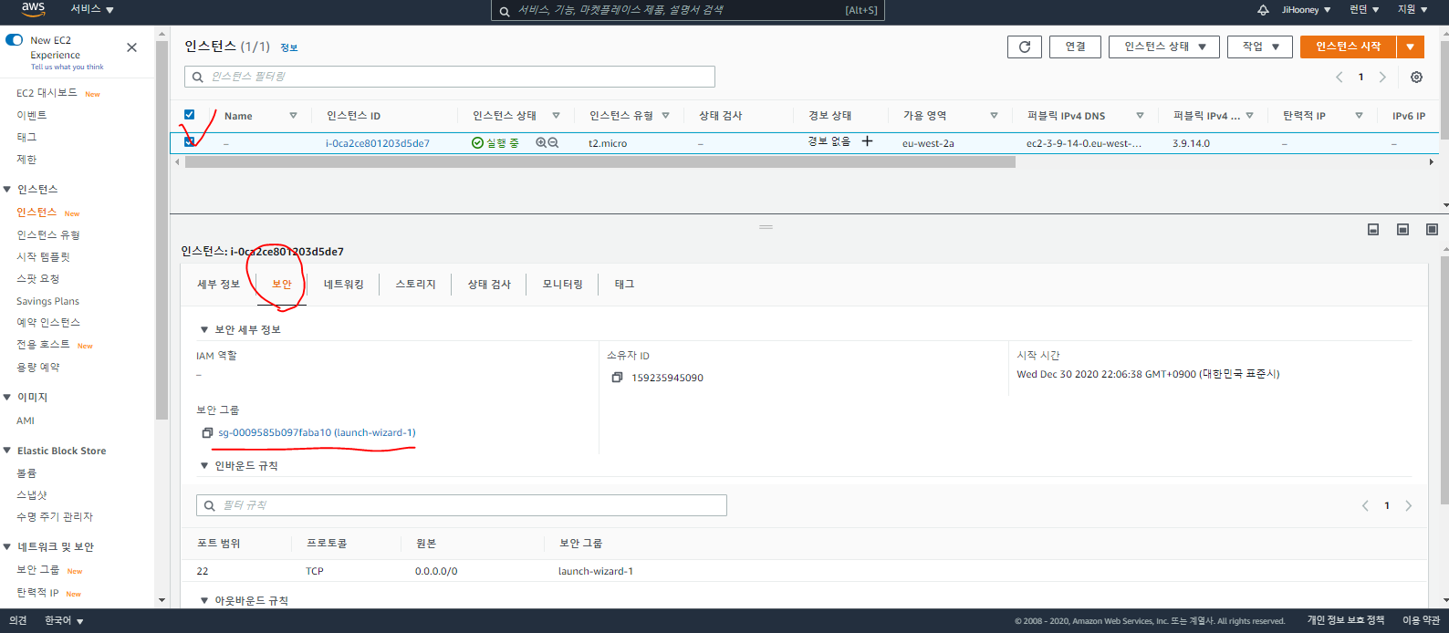This screenshot has width=1449, height=633.
Task: Copy the owner ID 159235945090 icon
Action: 617,378
